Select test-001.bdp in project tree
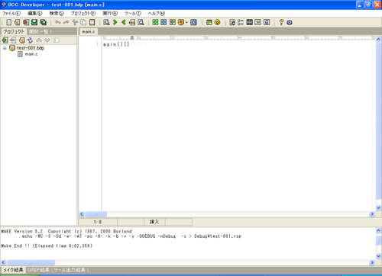Image resolution: width=382 pixels, height=276 pixels. coord(31,48)
